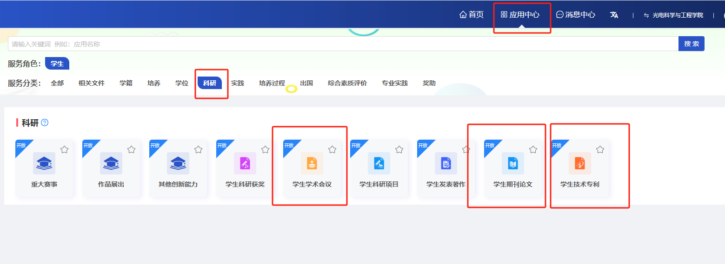This screenshot has width=725, height=264.
Task: Favorite 重大赛事 with its star
Action: 65,149
